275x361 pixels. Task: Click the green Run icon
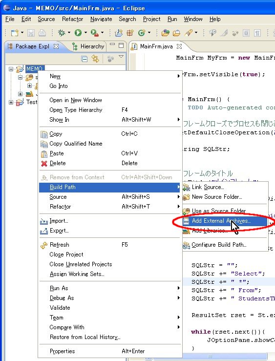[x=78, y=33]
